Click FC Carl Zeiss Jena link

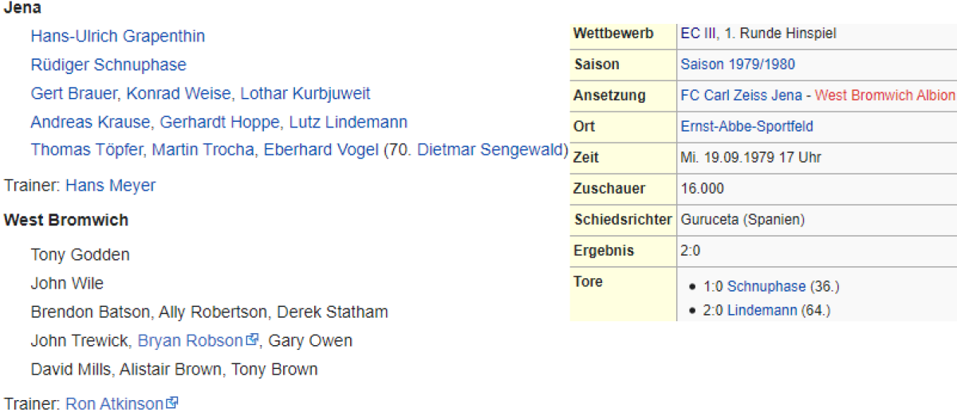(741, 96)
